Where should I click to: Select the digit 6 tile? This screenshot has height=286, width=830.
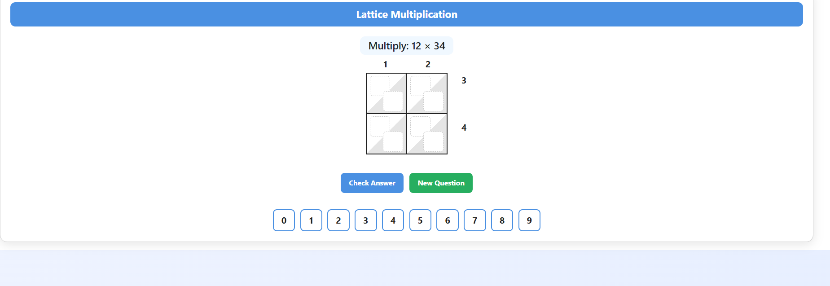tap(448, 220)
